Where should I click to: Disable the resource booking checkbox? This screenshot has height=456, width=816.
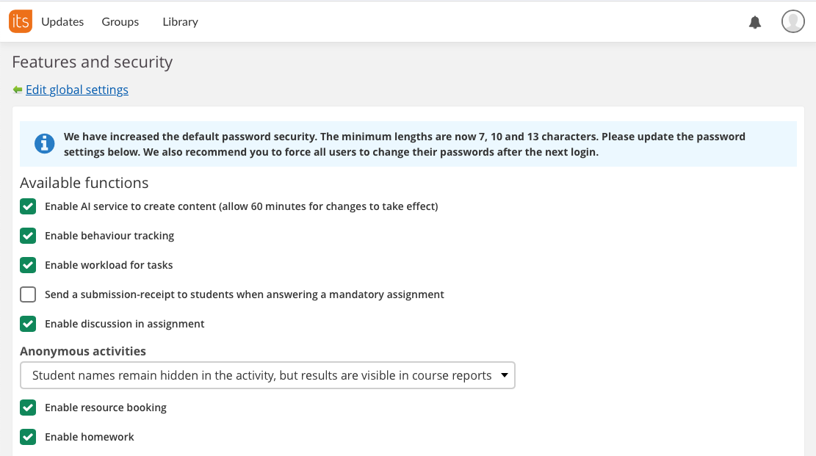tap(28, 408)
